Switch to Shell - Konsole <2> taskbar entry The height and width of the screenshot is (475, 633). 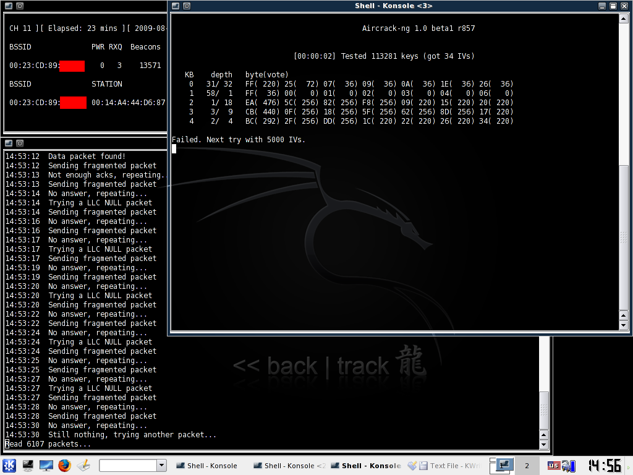[x=289, y=466]
